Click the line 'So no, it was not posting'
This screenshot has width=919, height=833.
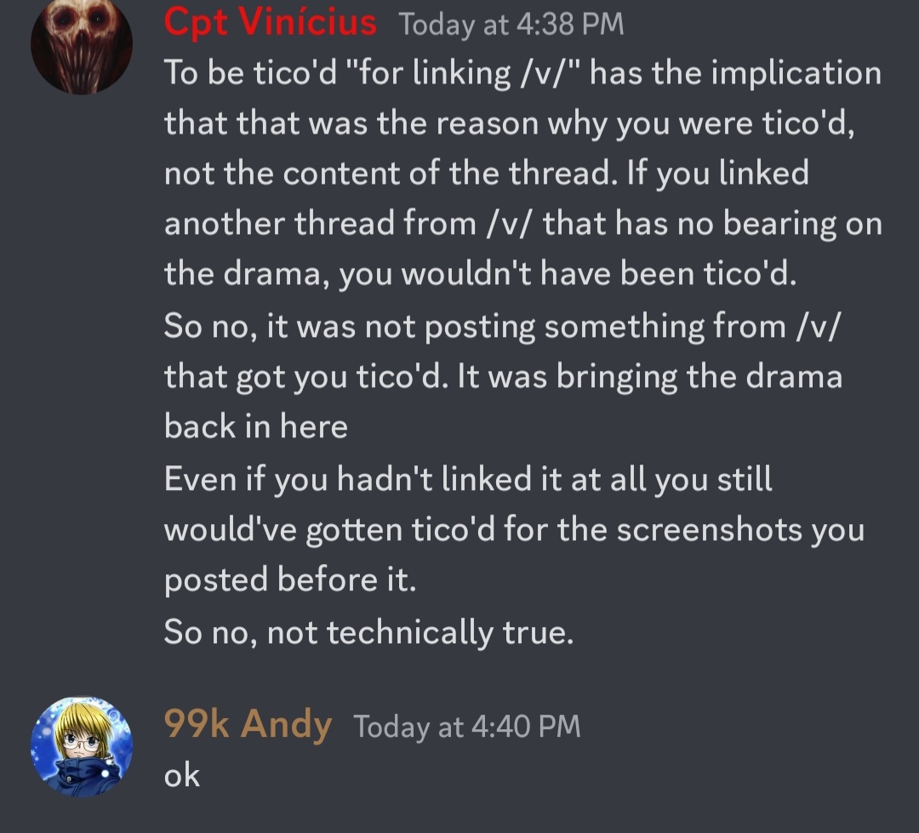[502, 327]
